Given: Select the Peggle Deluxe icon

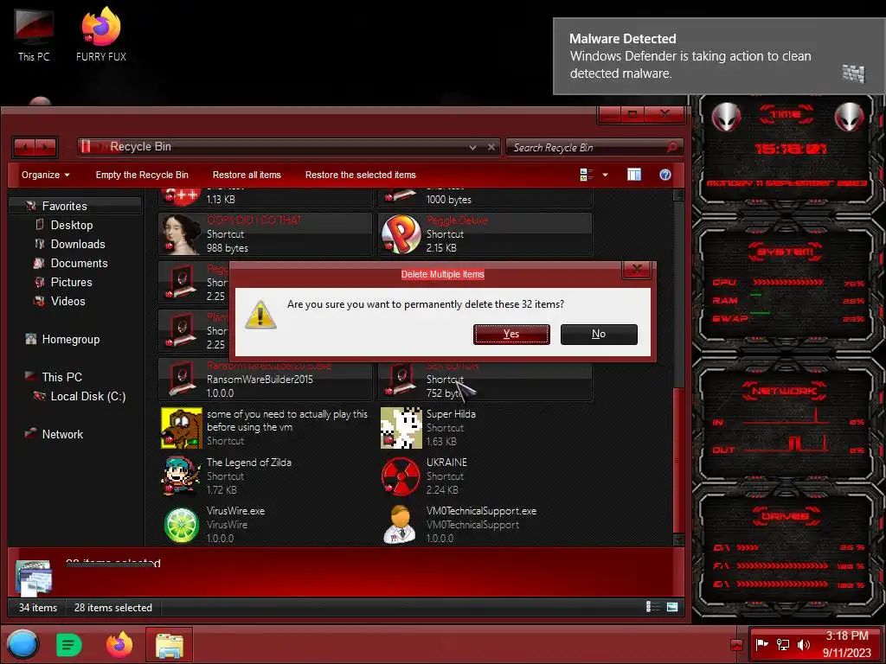Looking at the screenshot, I should [x=401, y=233].
